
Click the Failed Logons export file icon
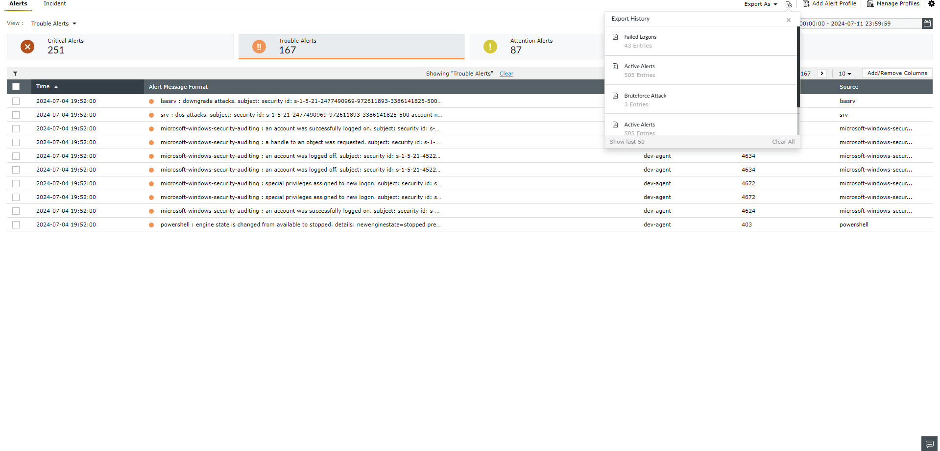click(x=615, y=36)
